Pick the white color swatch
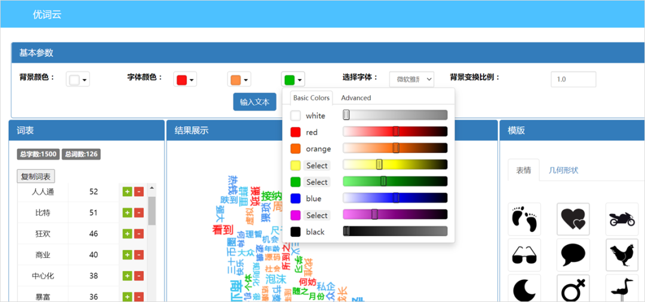This screenshot has width=645, height=302. [296, 116]
